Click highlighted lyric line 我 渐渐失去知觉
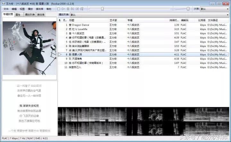The width and height of the screenshot is (231, 142). pyautogui.click(x=29, y=106)
